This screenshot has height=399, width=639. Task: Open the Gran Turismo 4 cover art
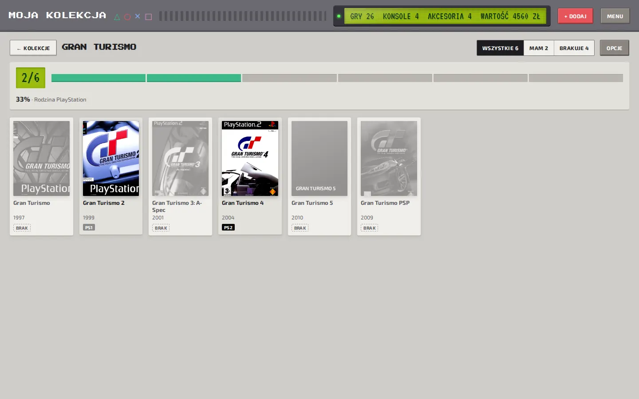(x=250, y=158)
